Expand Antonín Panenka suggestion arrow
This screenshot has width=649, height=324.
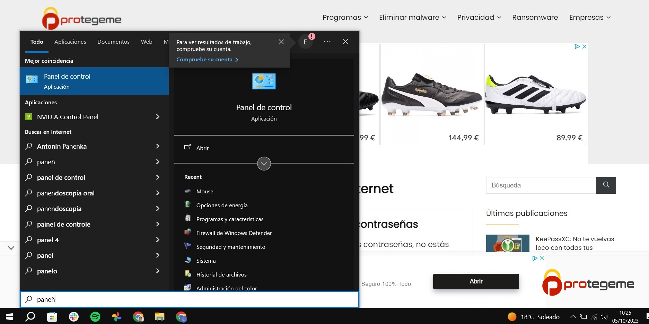(158, 146)
